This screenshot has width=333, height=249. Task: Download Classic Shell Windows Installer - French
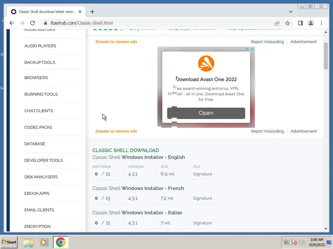138,188
